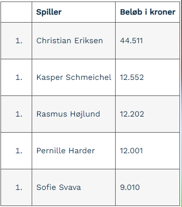Click the amount 9.010
The height and width of the screenshot is (207, 182).
click(x=130, y=187)
